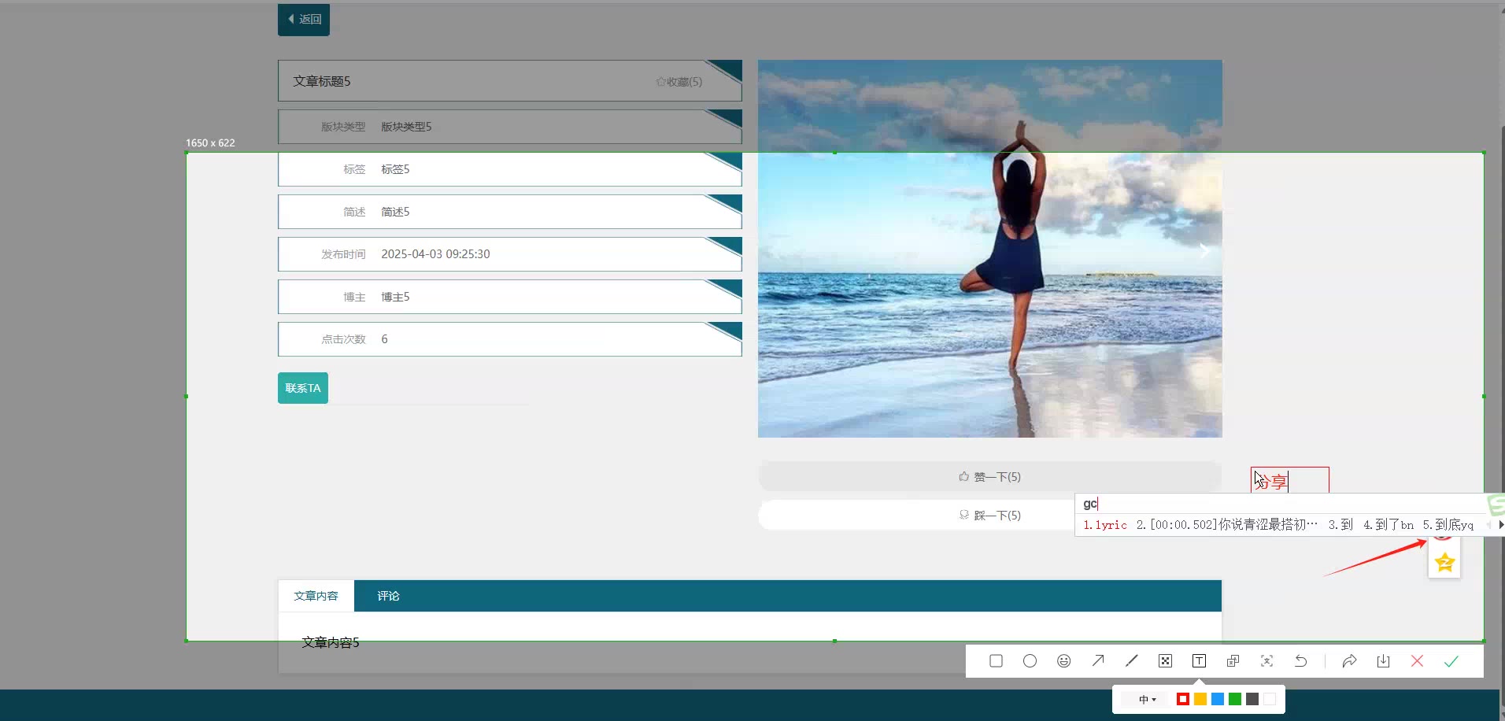Toggle favorite on 收藏(5) star
The height and width of the screenshot is (721, 1505).
(679, 82)
